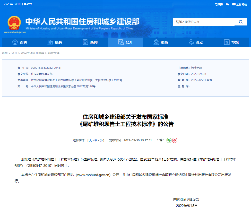The image size is (251, 217).
Task: Enable 无障碍 accessibility mode
Action: tap(218, 4)
